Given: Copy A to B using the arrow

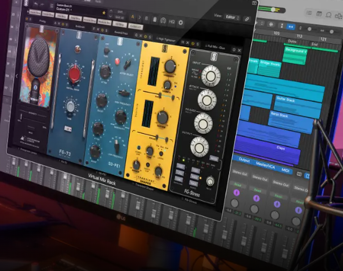Looking at the screenshot, I should [139, 17].
